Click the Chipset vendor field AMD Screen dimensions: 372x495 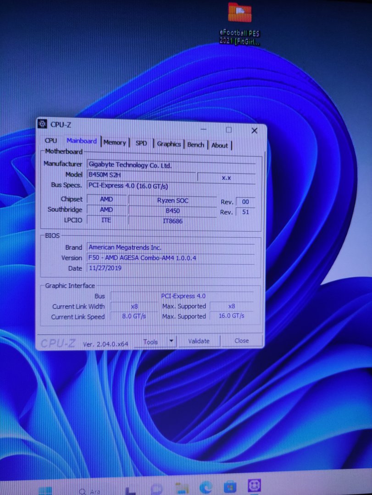coord(106,199)
